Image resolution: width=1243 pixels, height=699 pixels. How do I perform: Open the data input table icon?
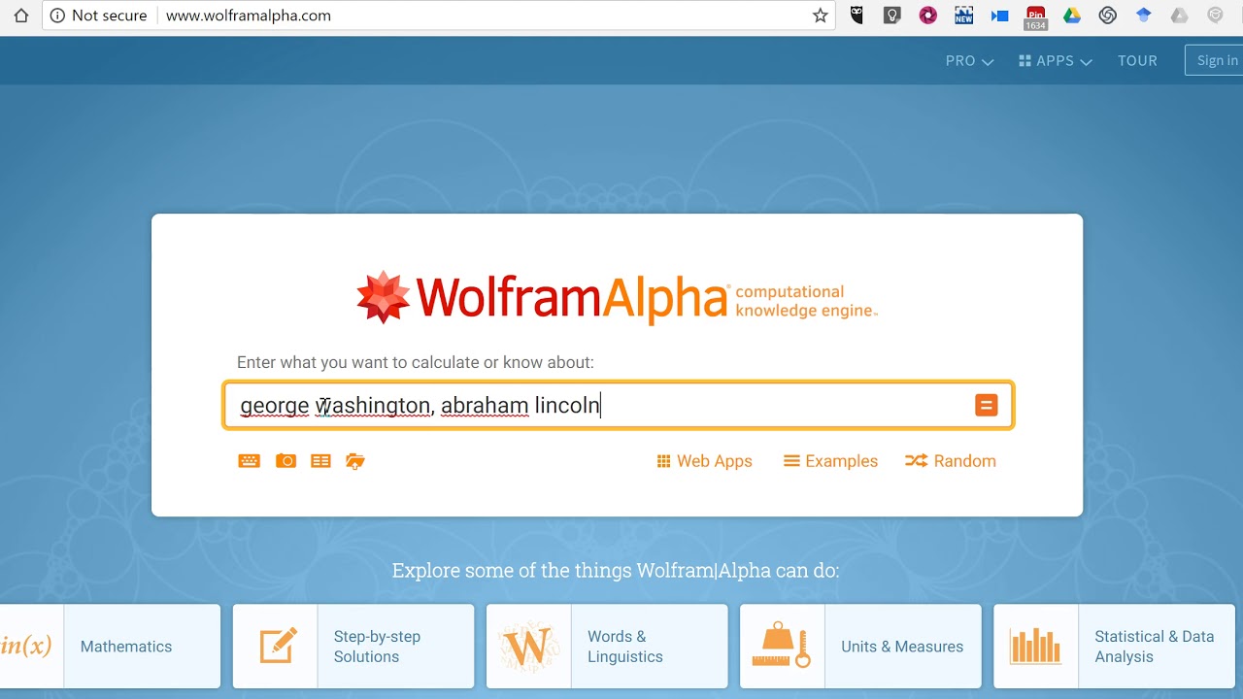(320, 461)
